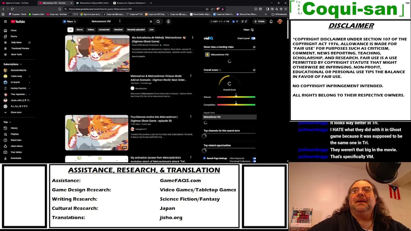The height and width of the screenshot is (231, 411).
Task: Clear the search box with the X icon
Action: pyautogui.click(x=151, y=21)
